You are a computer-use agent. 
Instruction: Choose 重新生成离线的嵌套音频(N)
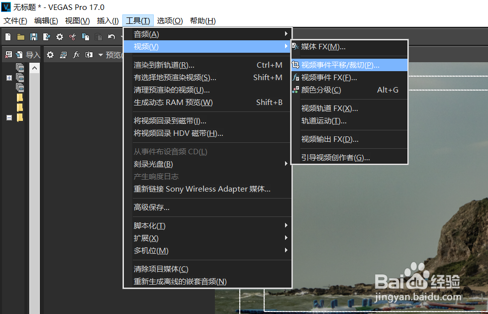(x=207, y=281)
